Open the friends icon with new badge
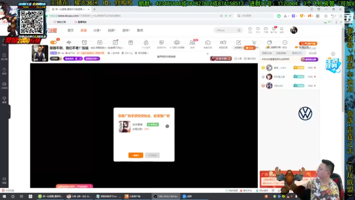 click(192, 42)
